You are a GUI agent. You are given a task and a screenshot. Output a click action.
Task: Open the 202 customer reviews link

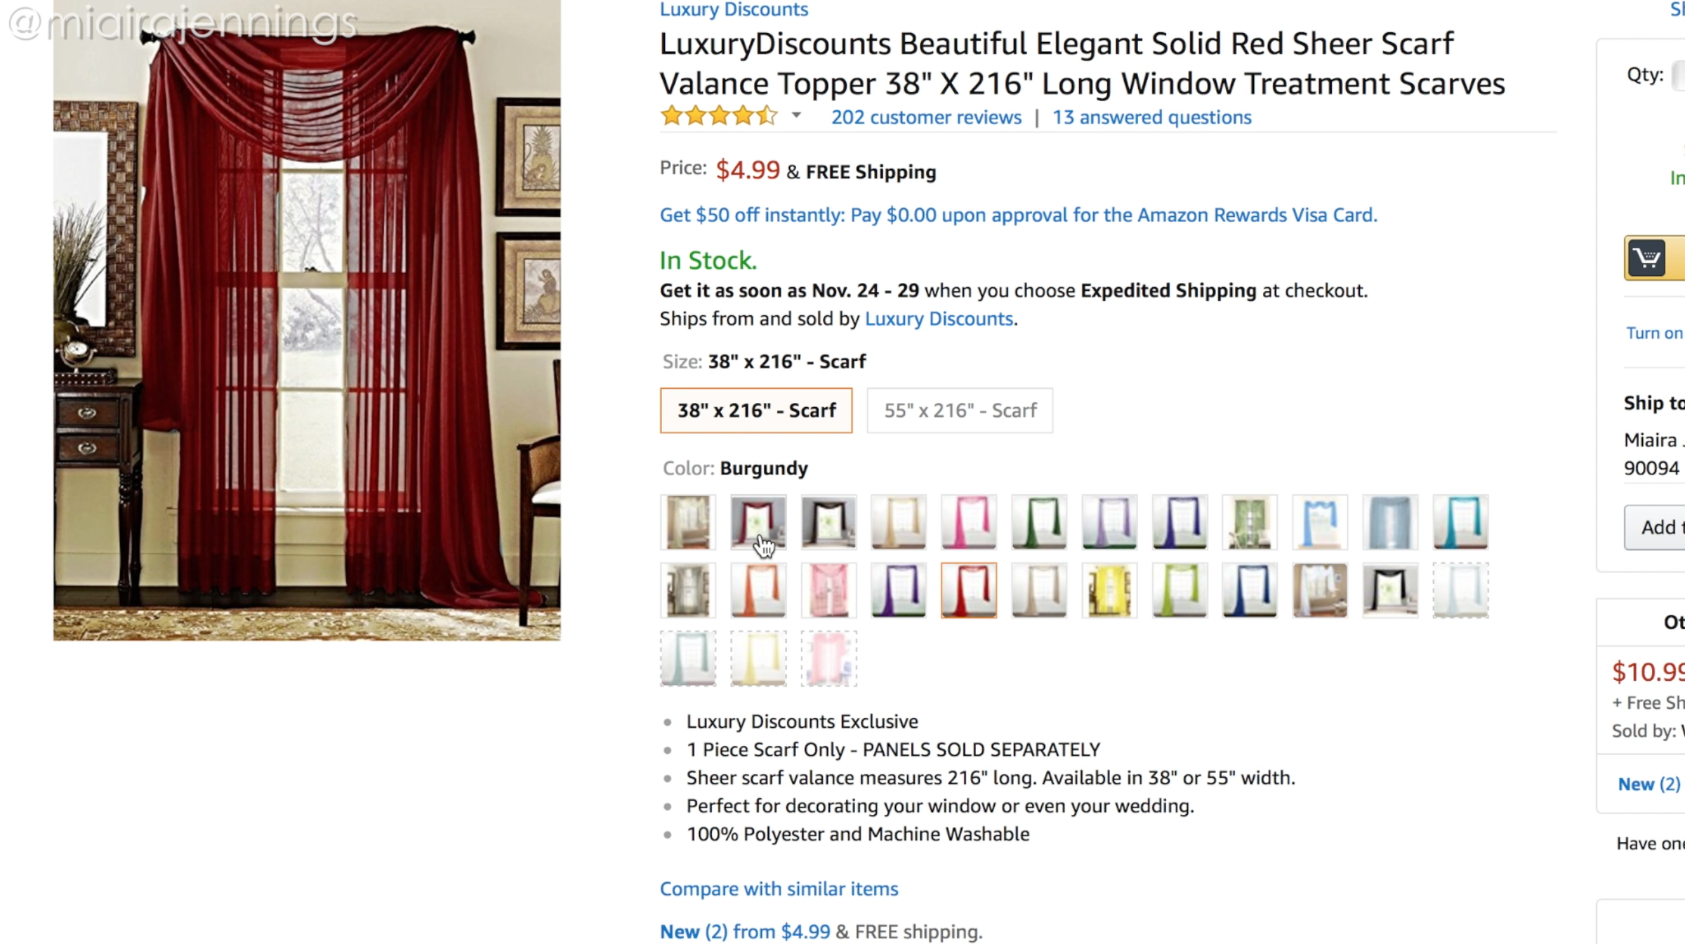926,117
